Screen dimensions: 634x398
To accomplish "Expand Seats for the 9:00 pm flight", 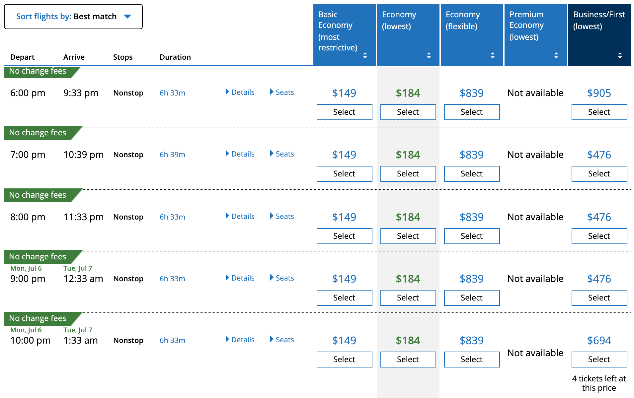I will click(282, 278).
